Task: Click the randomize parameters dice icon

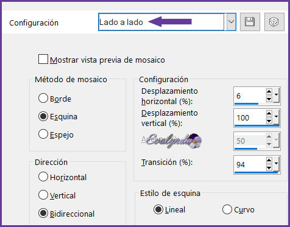Action: [274, 22]
